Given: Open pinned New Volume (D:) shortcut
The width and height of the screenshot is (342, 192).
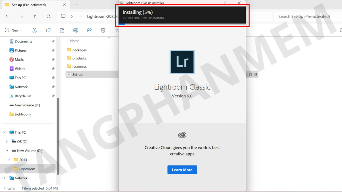Looking at the screenshot, I should pyautogui.click(x=27, y=105).
